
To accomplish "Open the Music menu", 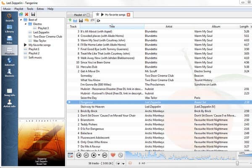I will click(7, 9).
